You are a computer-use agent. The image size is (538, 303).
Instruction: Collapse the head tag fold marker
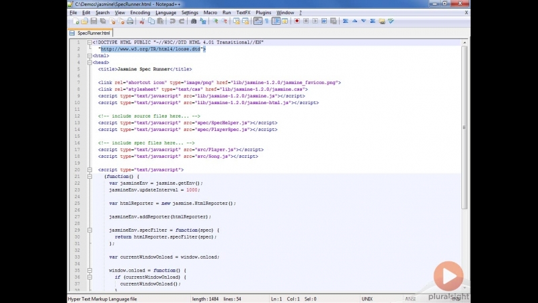tap(89, 62)
